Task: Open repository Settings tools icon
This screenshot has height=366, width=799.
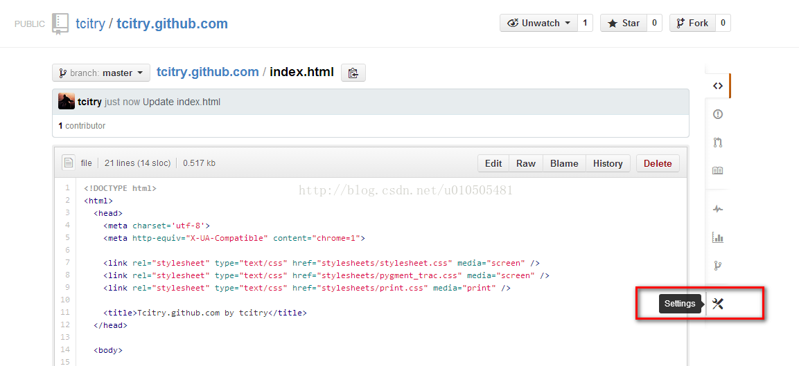Action: click(x=717, y=304)
